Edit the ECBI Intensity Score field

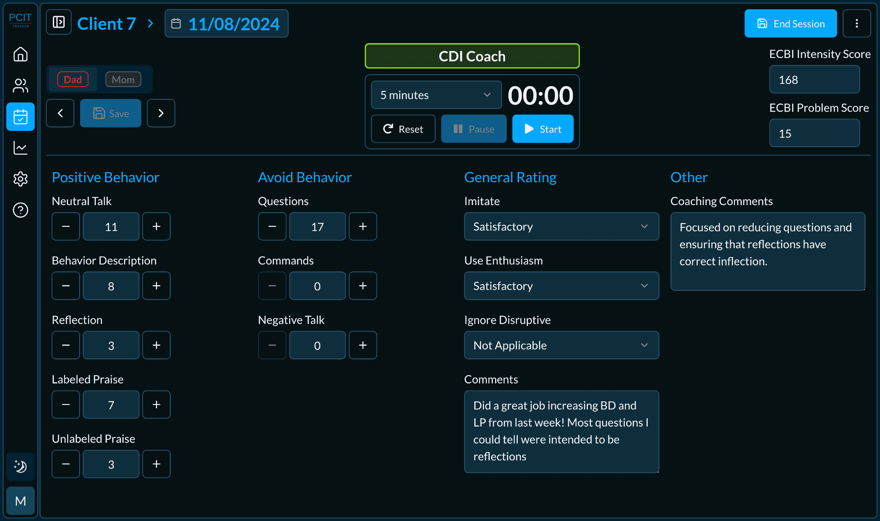(814, 80)
